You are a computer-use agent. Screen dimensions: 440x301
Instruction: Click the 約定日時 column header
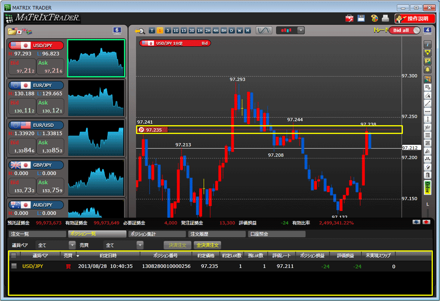click(x=108, y=256)
